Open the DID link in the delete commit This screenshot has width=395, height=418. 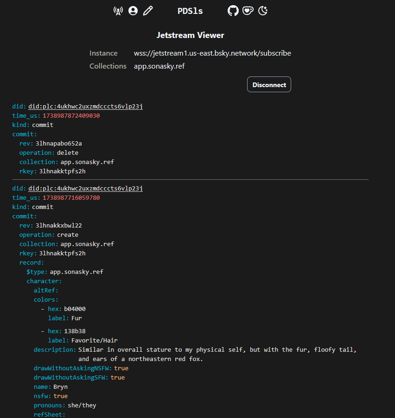pyautogui.click(x=85, y=107)
